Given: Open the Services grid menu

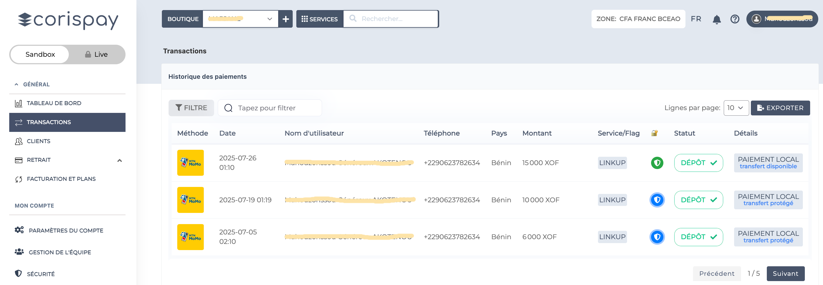Looking at the screenshot, I should click(320, 19).
